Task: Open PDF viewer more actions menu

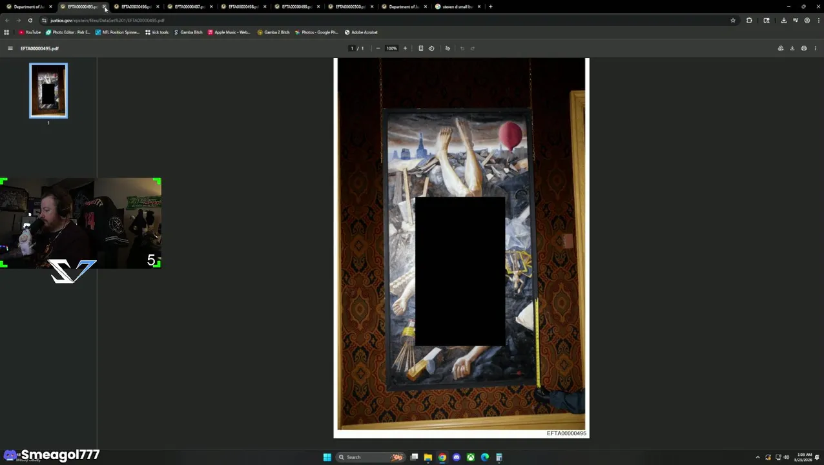Action: coord(816,48)
